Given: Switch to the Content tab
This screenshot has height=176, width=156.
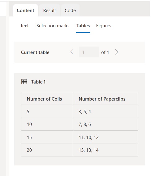Looking at the screenshot, I should [x=25, y=11].
